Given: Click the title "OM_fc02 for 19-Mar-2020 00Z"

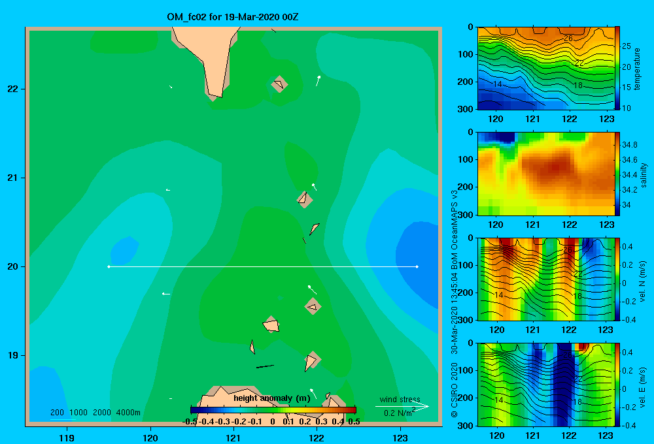Looking at the screenshot, I should click(x=232, y=17).
